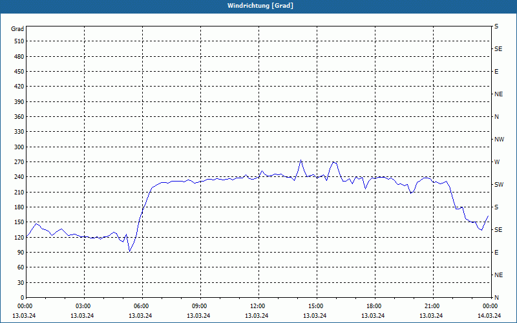Select the 270 y-axis value
Screen dimensions: 517x323
coord(19,162)
